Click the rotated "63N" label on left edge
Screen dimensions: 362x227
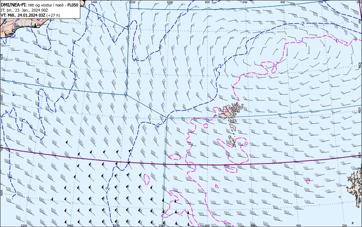coord(1,57)
